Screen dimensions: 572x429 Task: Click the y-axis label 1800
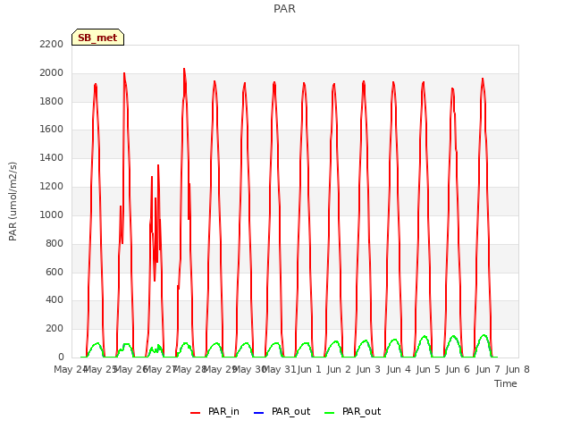[52, 101]
